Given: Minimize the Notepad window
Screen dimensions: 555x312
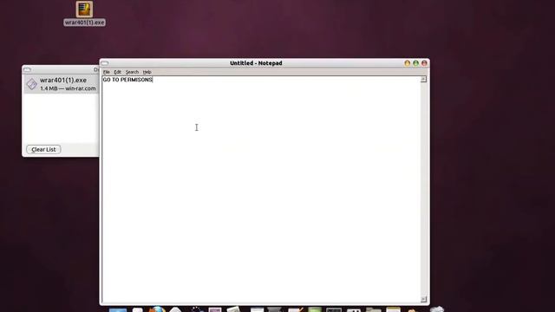Looking at the screenshot, I should (407, 63).
